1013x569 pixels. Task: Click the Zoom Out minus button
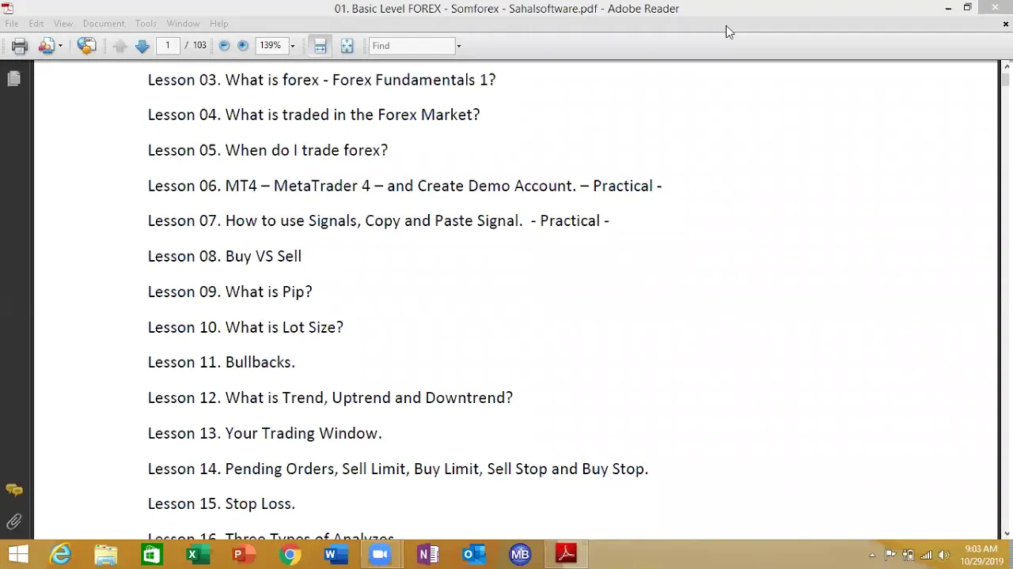point(224,46)
